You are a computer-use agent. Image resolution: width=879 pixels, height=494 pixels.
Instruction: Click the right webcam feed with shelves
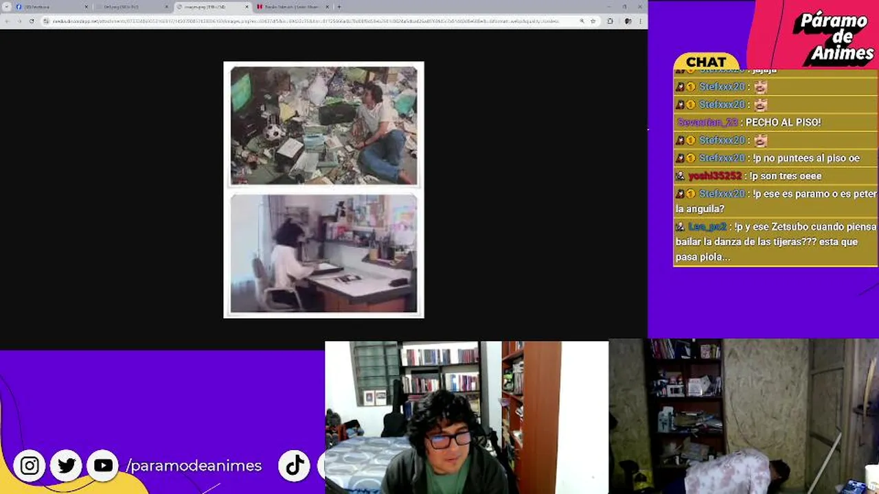[x=744, y=417]
